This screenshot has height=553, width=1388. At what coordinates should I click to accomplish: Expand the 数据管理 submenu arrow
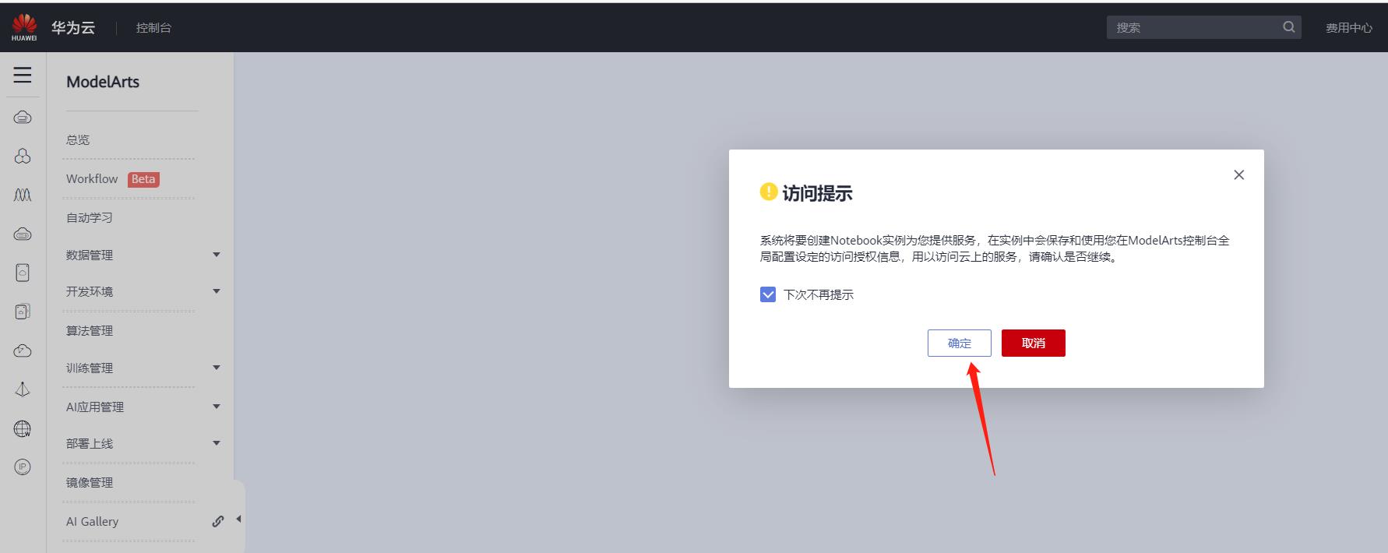[x=217, y=255]
